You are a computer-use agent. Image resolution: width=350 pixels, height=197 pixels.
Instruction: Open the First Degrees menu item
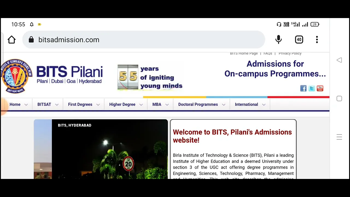coord(80,105)
